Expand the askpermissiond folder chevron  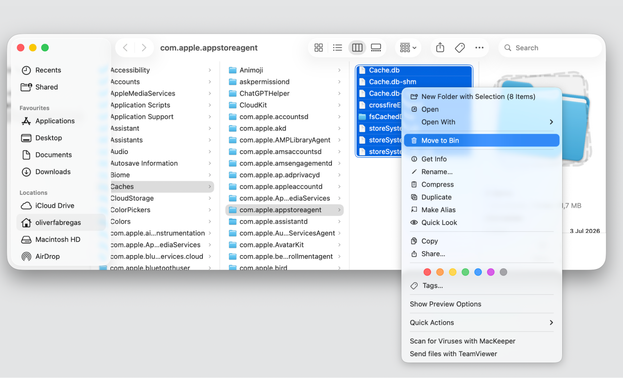(339, 82)
